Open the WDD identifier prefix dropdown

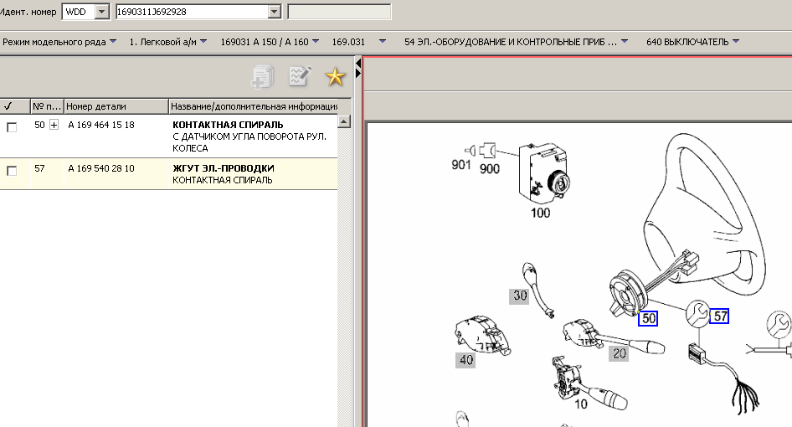tap(102, 12)
